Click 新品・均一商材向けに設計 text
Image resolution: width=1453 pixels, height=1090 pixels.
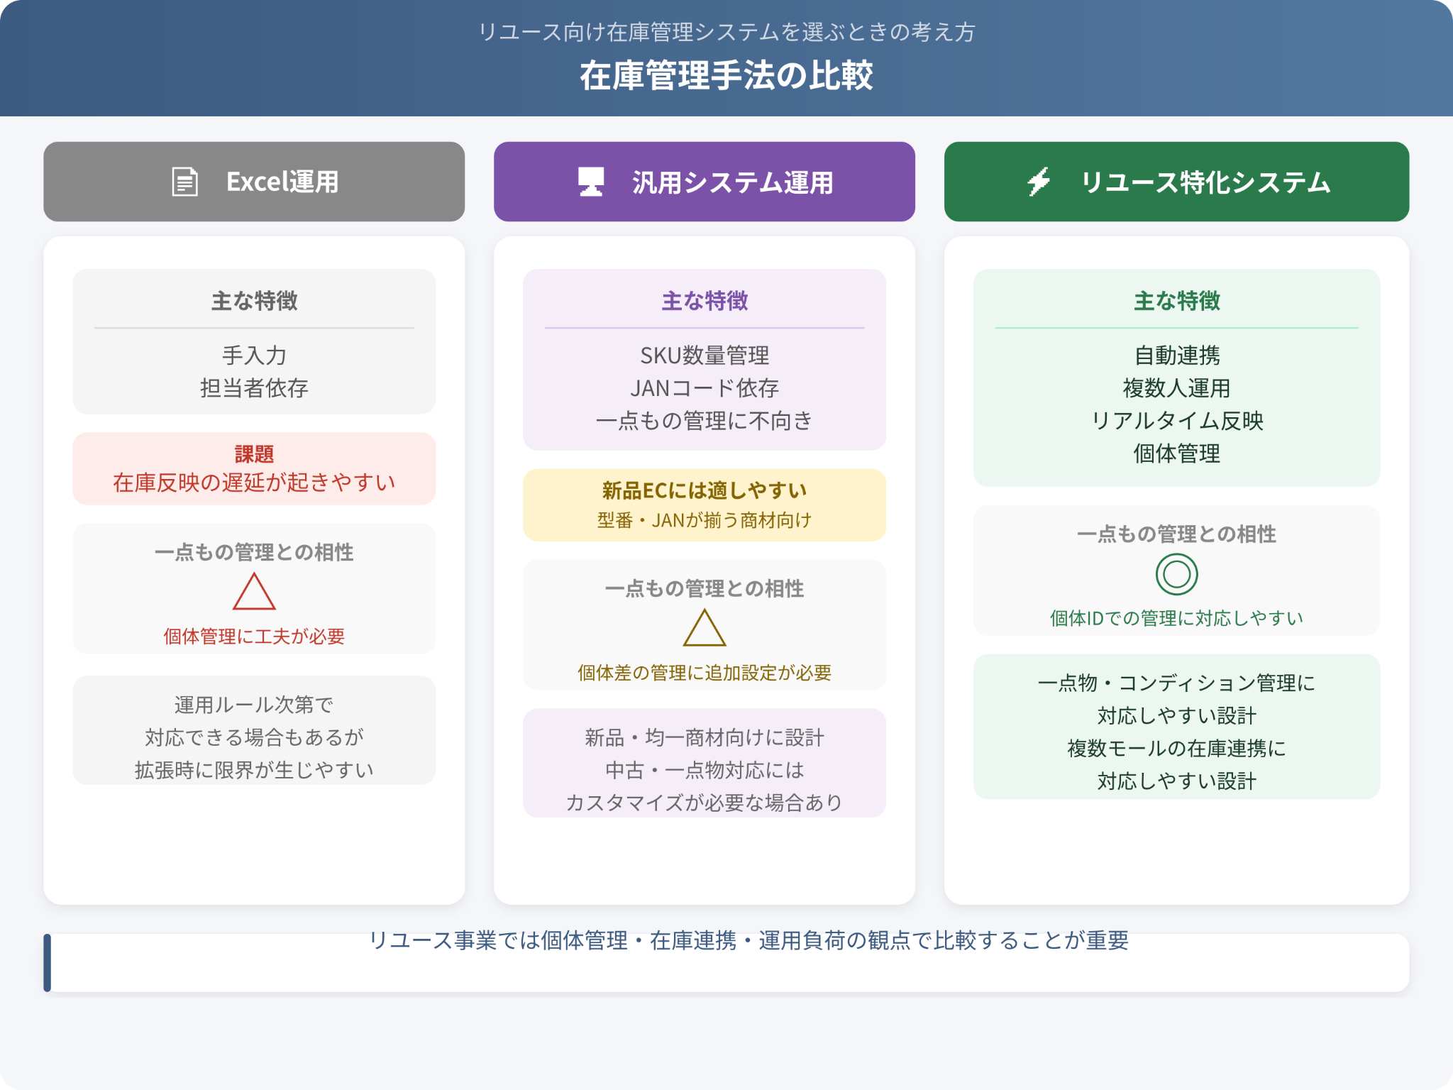705,737
